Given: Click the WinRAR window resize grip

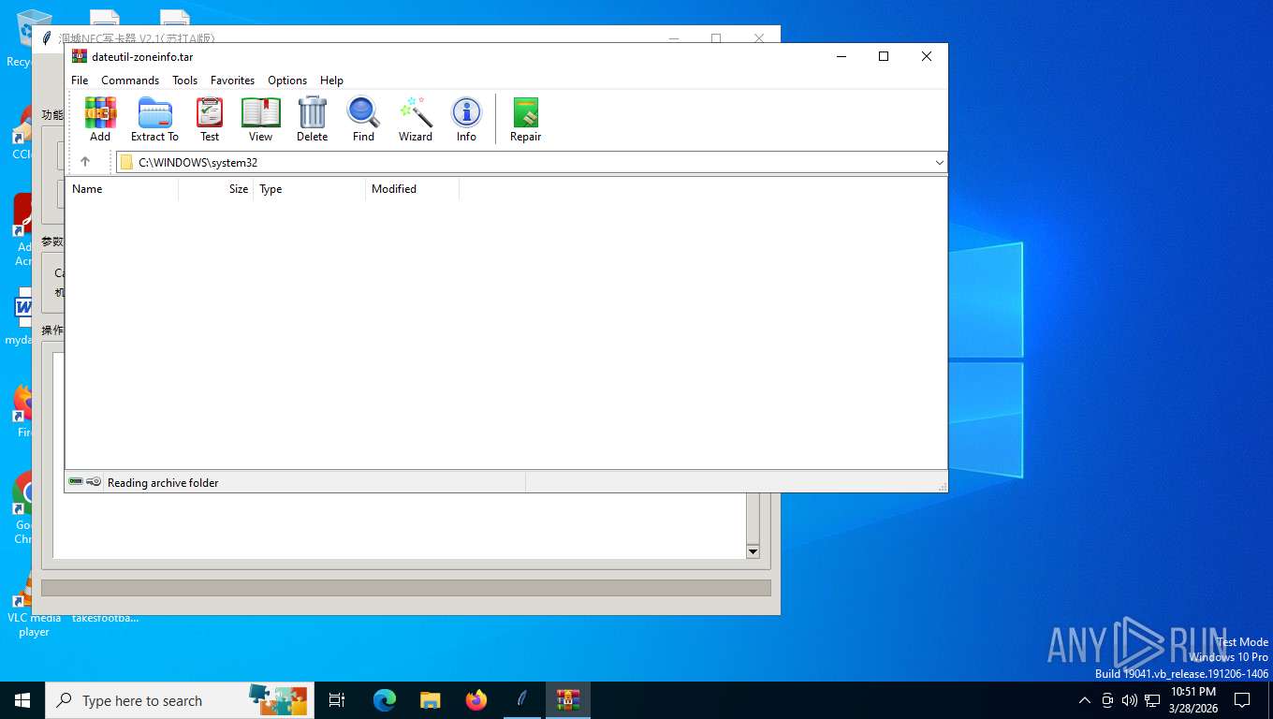Looking at the screenshot, I should [x=942, y=487].
